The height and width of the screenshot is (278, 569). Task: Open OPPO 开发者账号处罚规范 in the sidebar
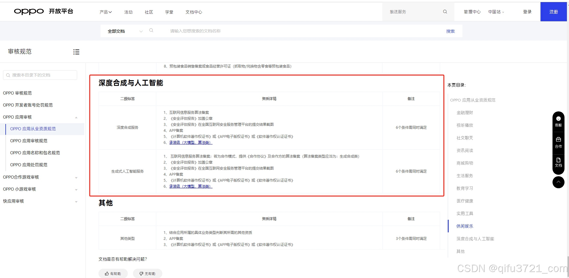coord(28,105)
